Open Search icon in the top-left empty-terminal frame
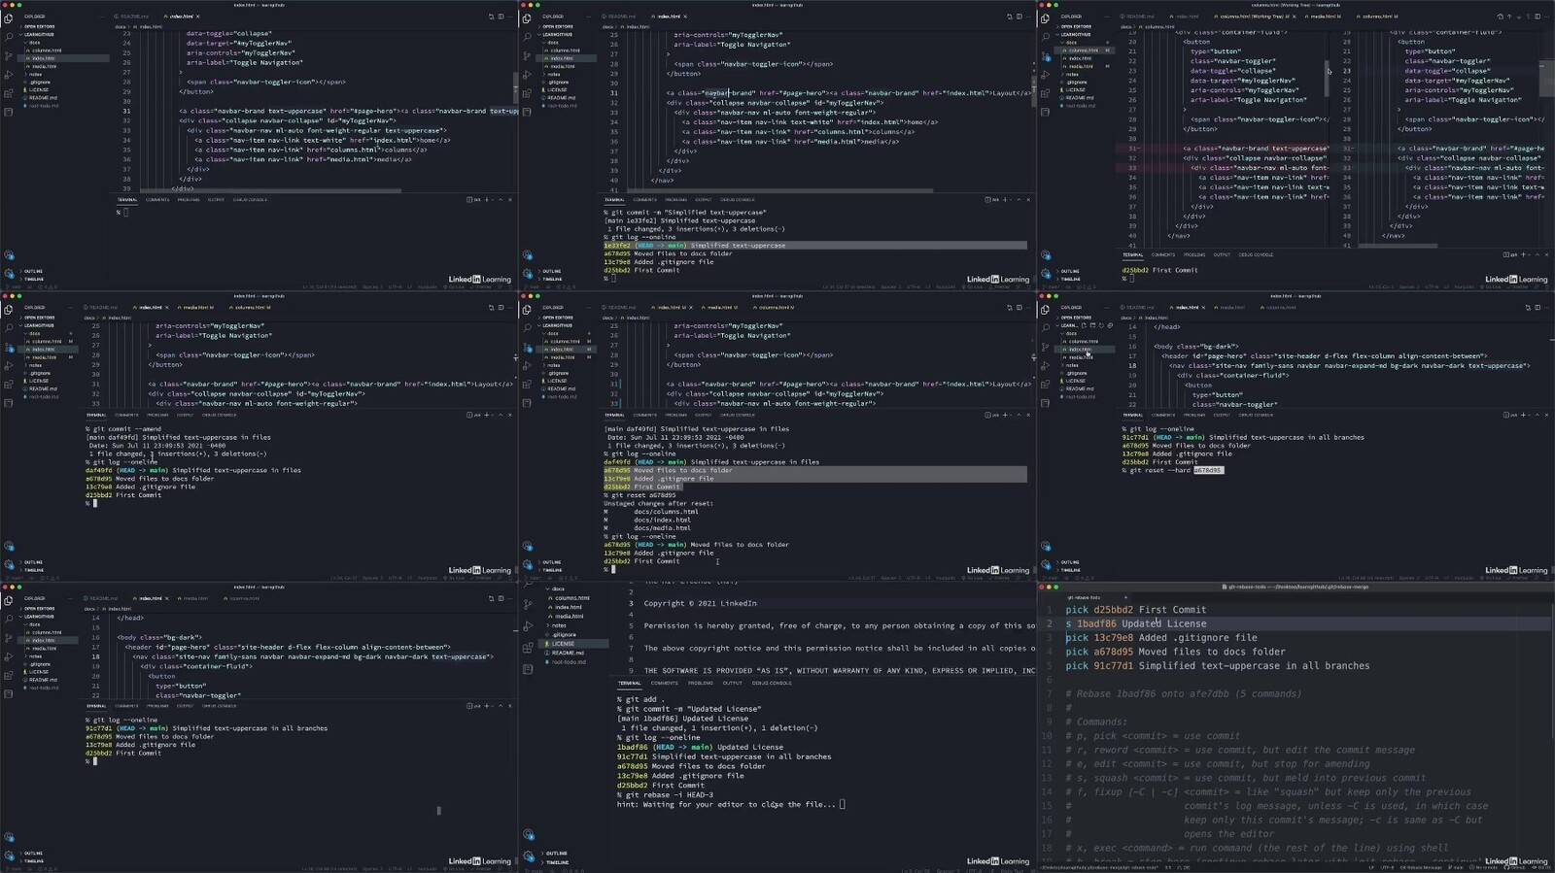This screenshot has width=1555, height=873. [9, 37]
